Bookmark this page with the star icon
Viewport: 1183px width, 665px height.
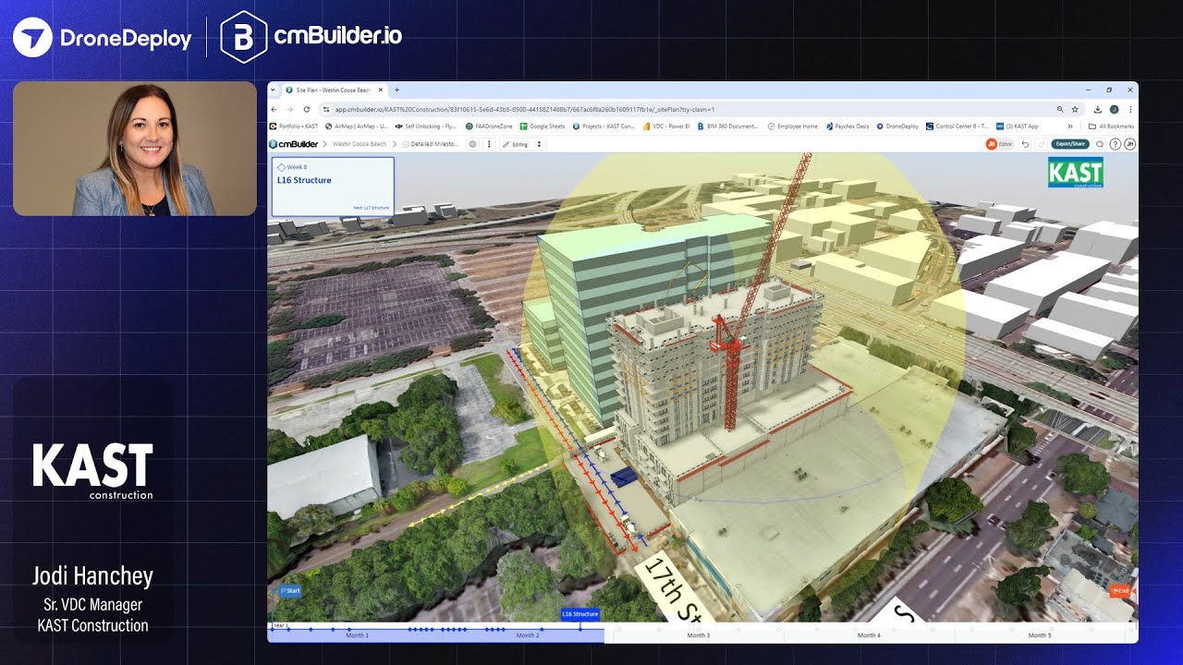coord(1075,109)
